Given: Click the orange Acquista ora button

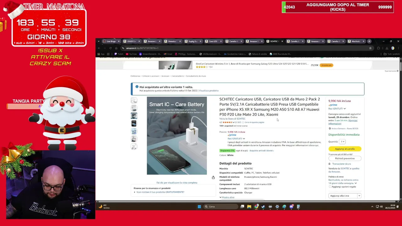Looking at the screenshot, I should (326, 65).
